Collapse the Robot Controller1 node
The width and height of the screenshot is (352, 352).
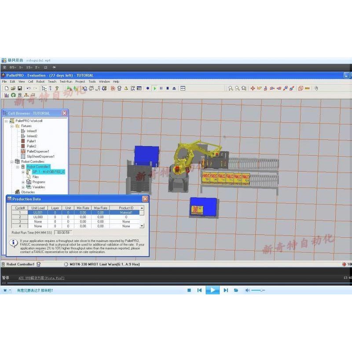pos(18,167)
